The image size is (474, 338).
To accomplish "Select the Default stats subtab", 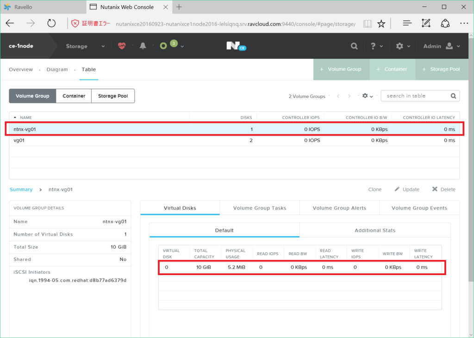I will point(225,231).
